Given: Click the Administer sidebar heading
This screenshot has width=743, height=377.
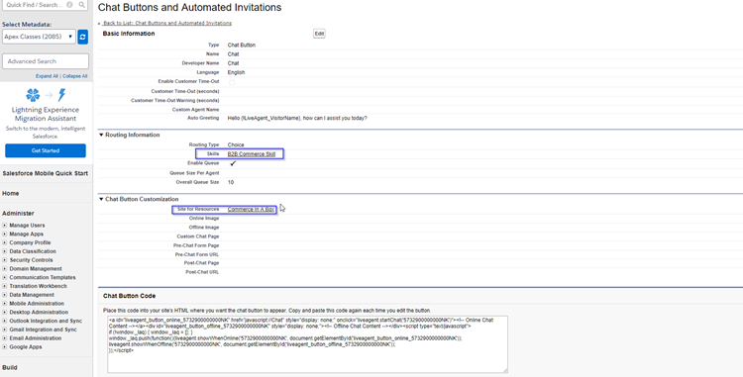Looking at the screenshot, I should [x=18, y=214].
